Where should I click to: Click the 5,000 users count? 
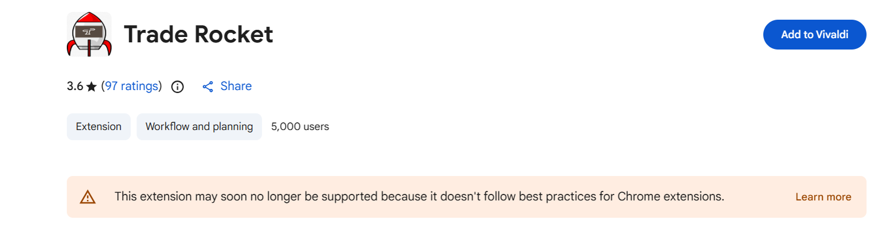pos(300,126)
